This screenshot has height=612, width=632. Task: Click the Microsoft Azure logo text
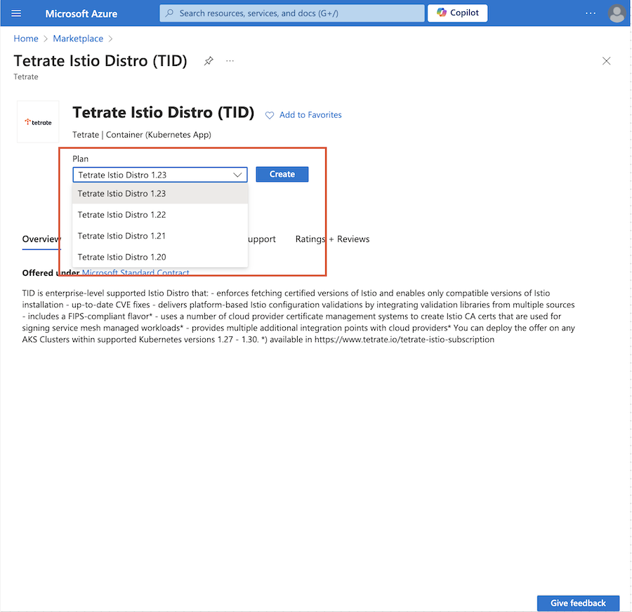[x=81, y=14]
